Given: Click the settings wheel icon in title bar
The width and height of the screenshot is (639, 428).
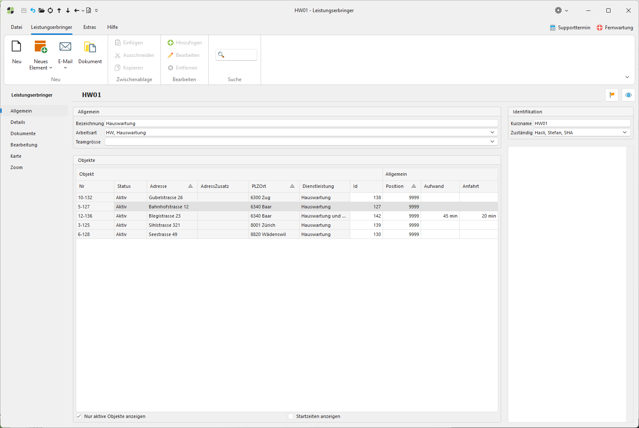Looking at the screenshot, I should (x=558, y=10).
